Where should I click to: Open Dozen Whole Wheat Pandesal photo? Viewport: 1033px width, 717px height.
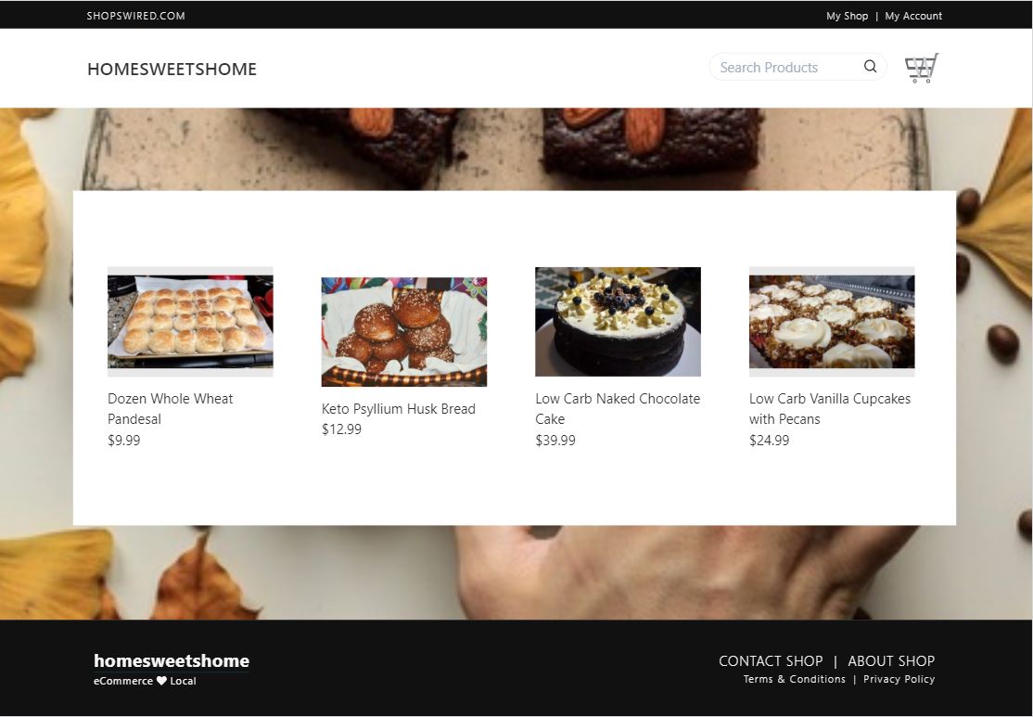190,322
